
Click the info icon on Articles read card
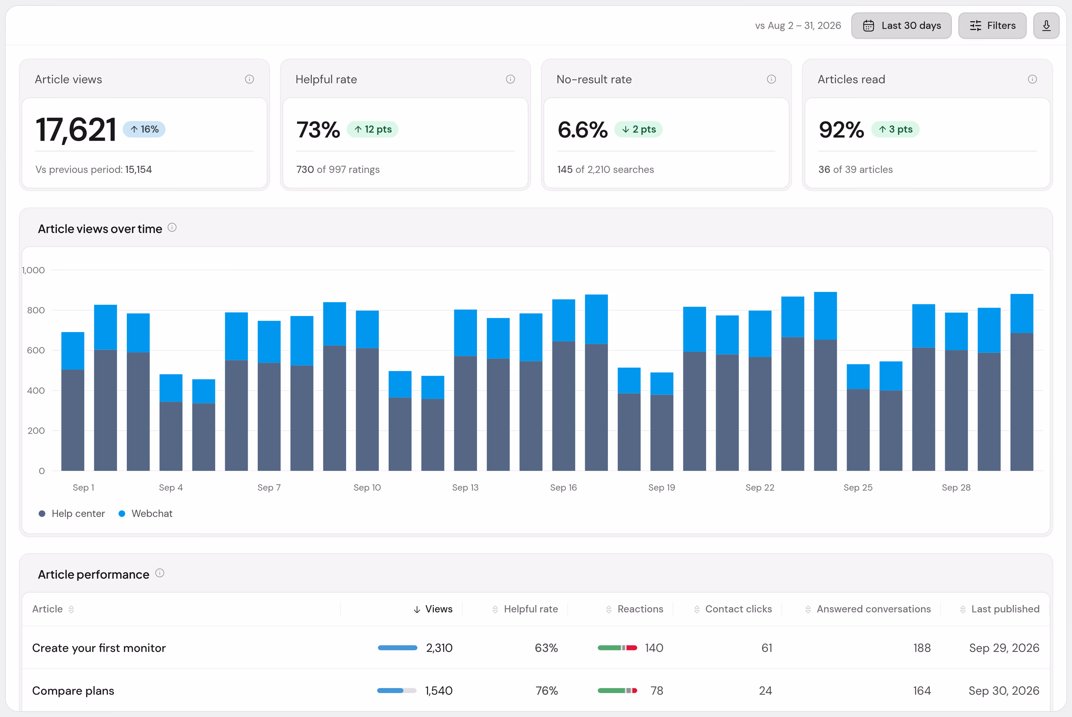tap(1032, 79)
